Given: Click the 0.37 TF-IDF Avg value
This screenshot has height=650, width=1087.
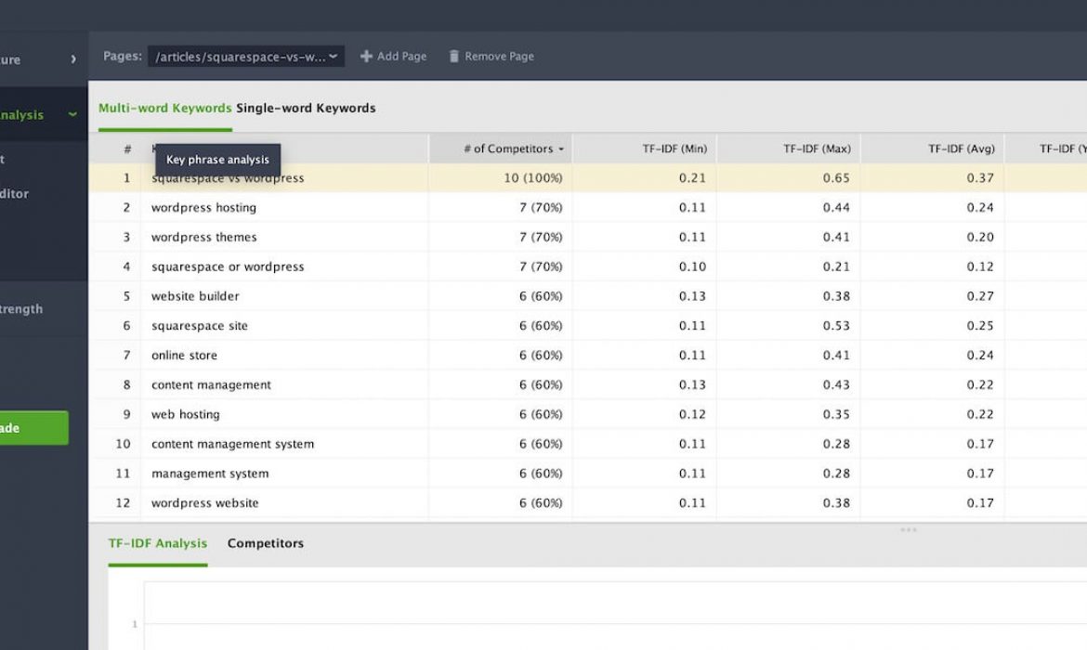Looking at the screenshot, I should pyautogui.click(x=980, y=178).
